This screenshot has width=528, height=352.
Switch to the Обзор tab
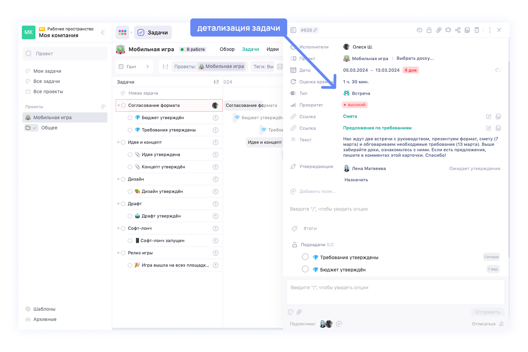(x=227, y=49)
